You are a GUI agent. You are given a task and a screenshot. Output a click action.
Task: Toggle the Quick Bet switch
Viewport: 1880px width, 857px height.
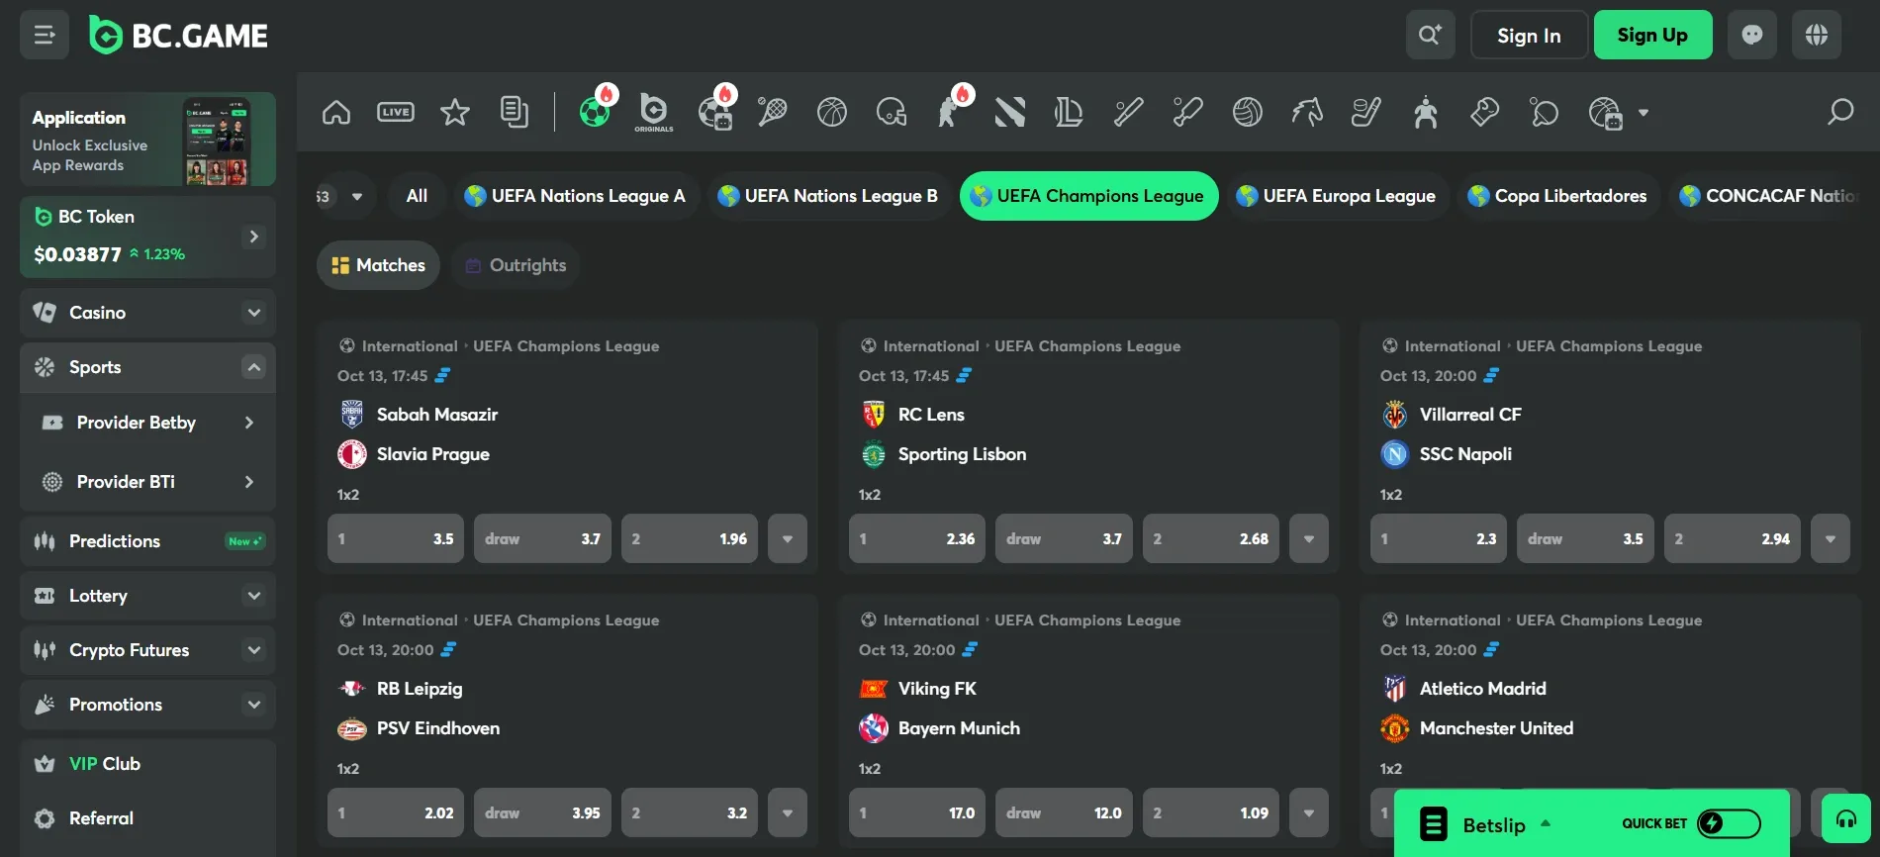click(x=1729, y=823)
